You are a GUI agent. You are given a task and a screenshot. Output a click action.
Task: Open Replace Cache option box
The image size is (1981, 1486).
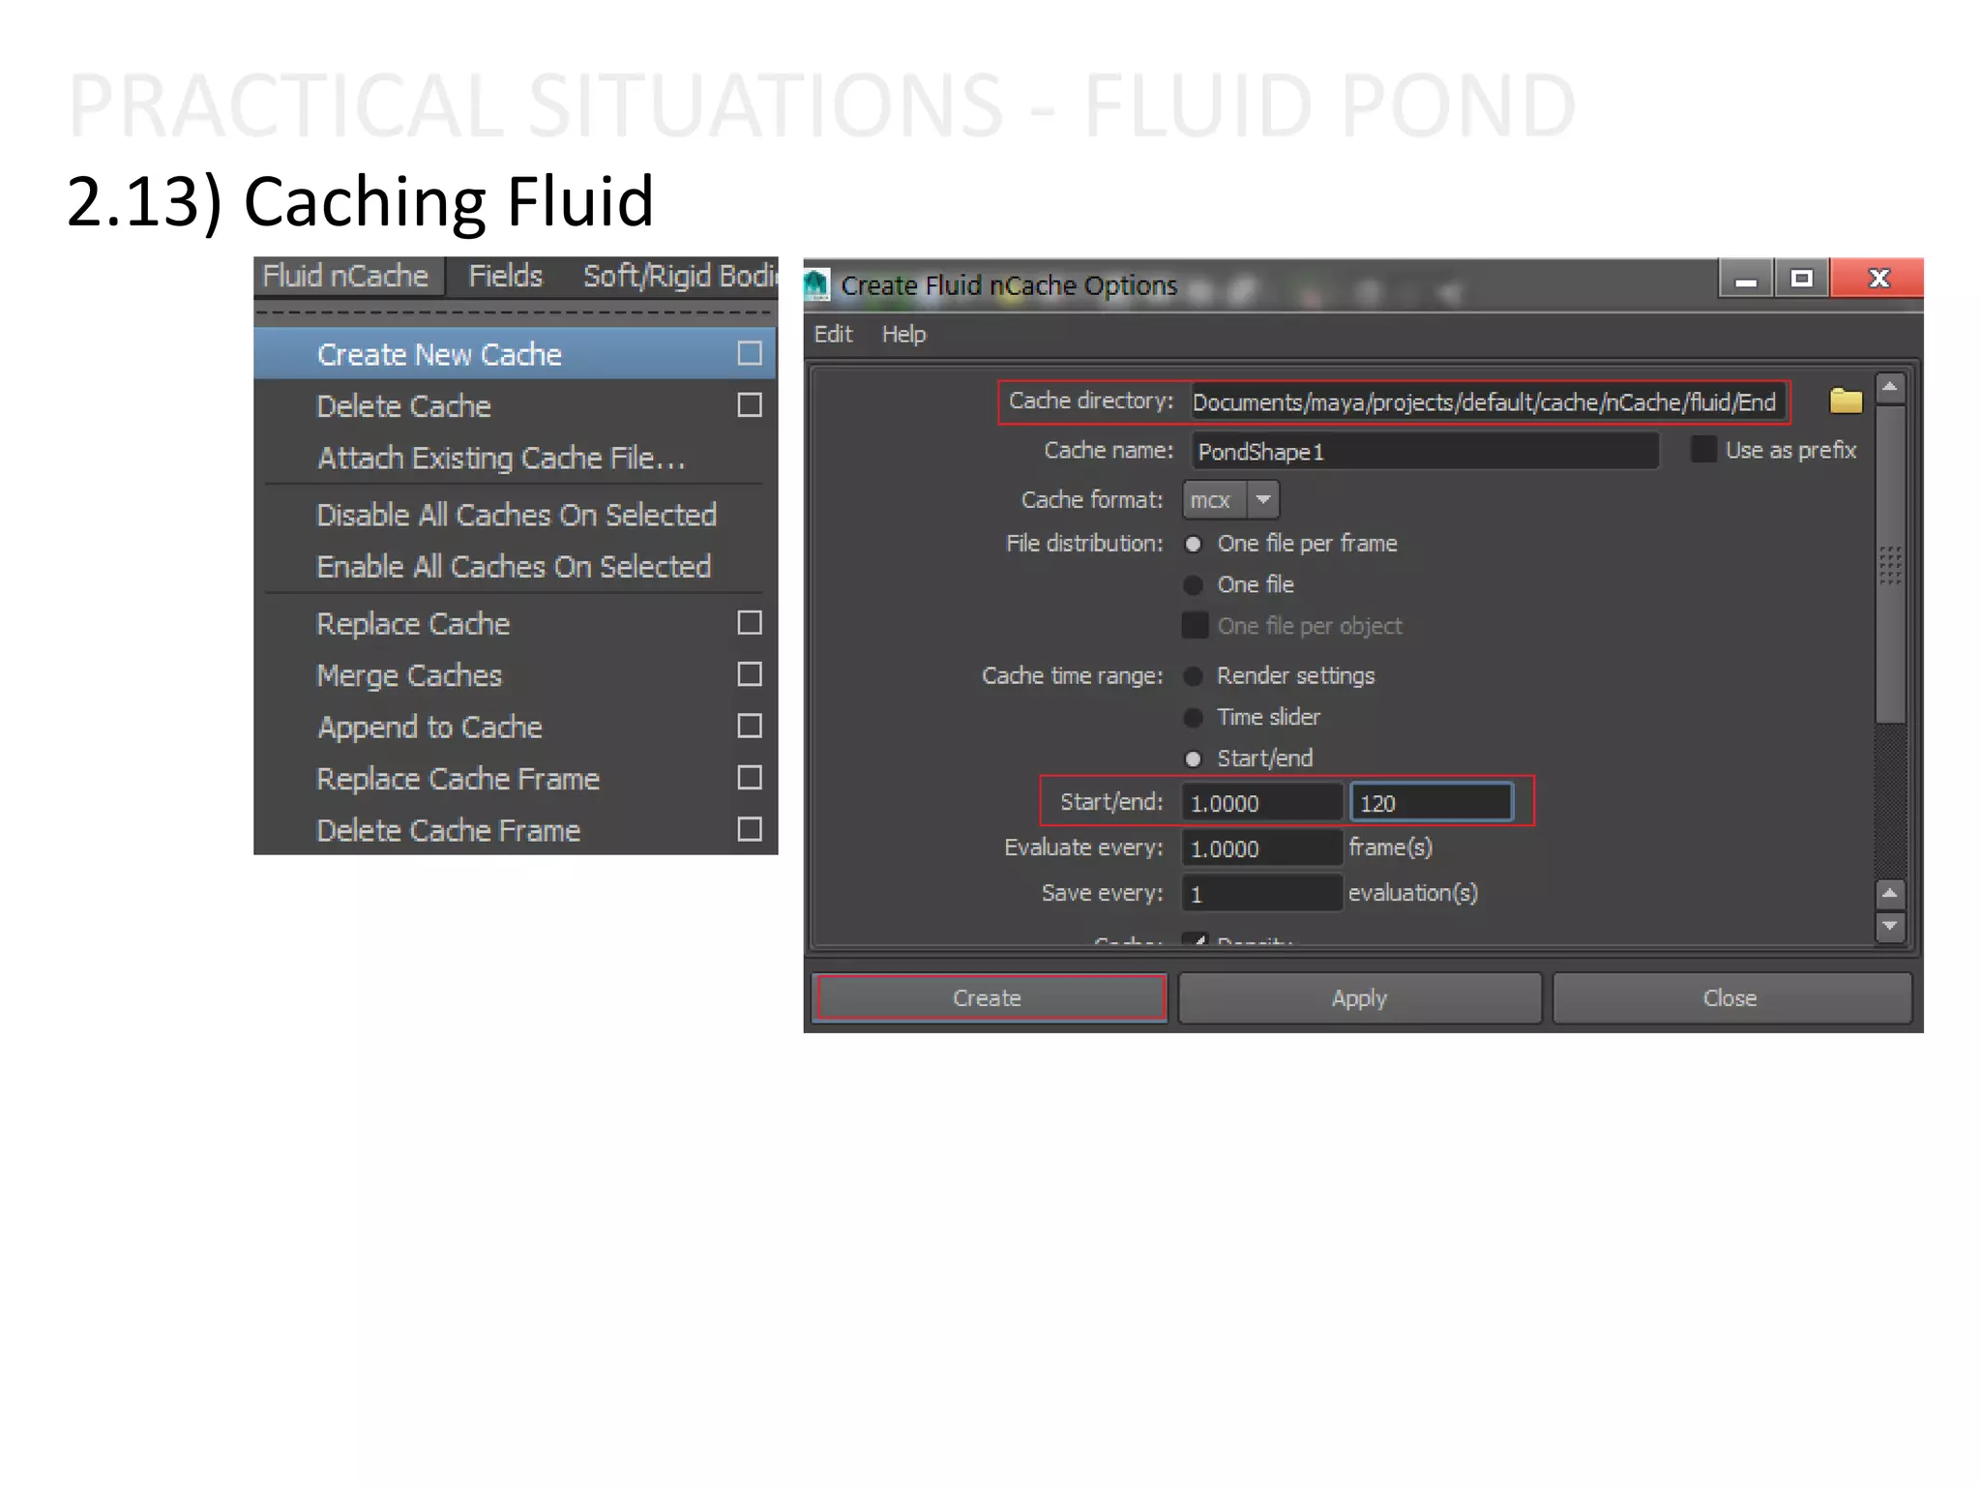click(750, 622)
